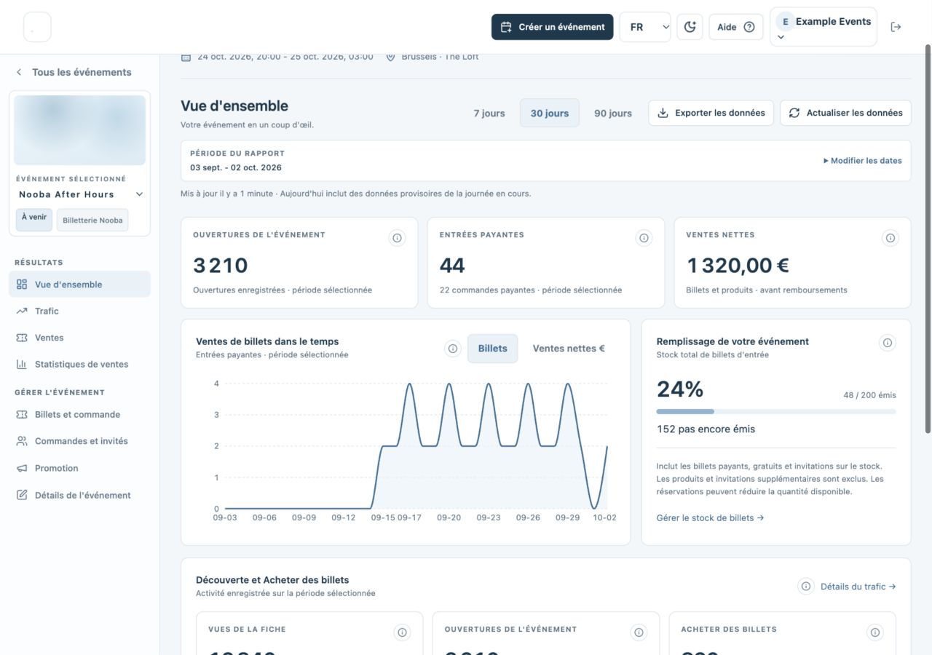Show info for Ventes de billets chart

453,349
